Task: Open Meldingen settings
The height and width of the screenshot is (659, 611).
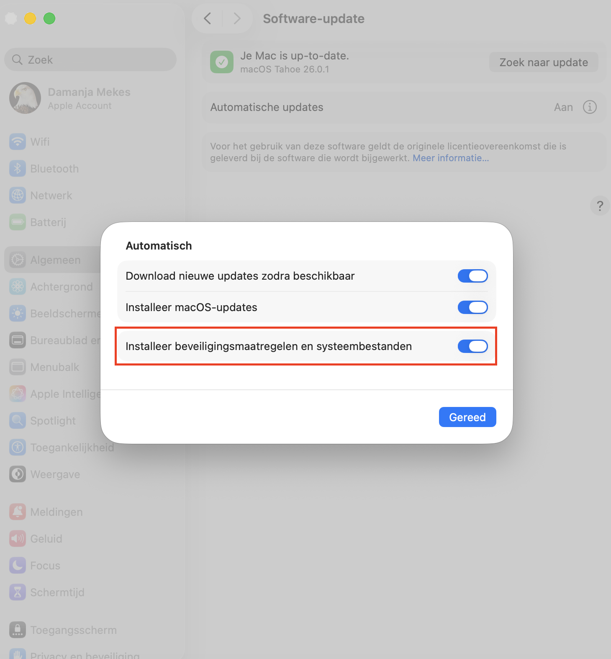Action: tap(56, 512)
